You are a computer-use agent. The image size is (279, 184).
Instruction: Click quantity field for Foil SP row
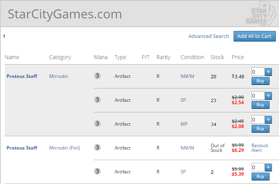tap(258, 167)
